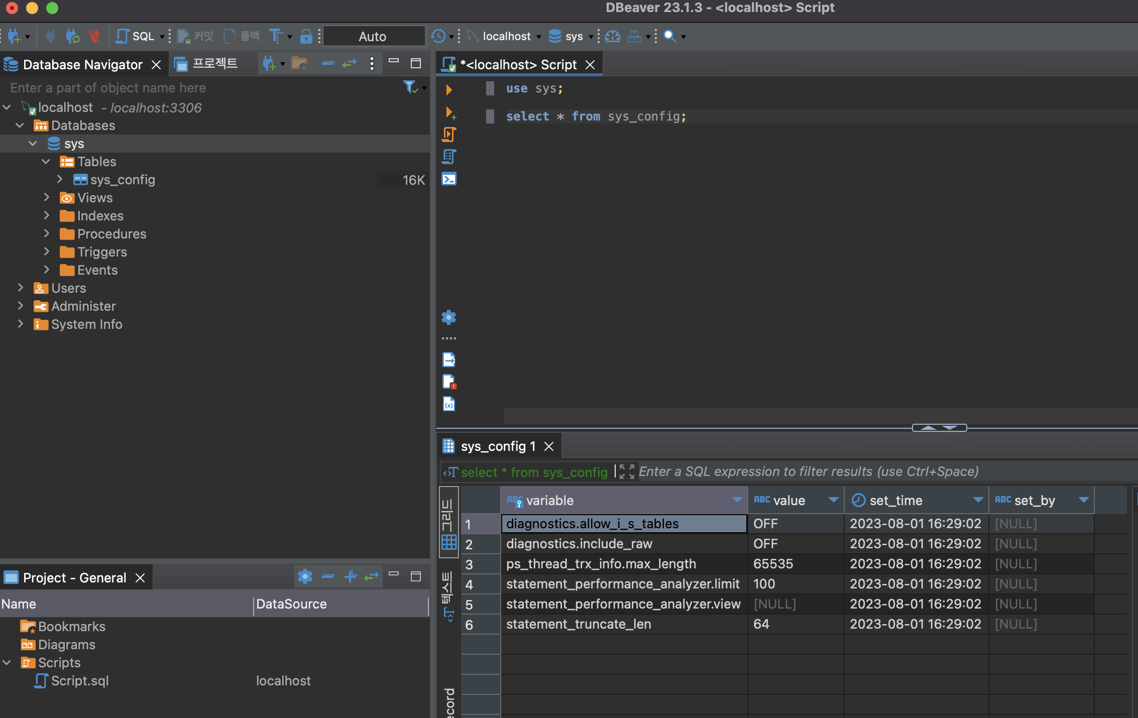Click the dashboard gauge icon
The height and width of the screenshot is (718, 1138).
pos(613,36)
